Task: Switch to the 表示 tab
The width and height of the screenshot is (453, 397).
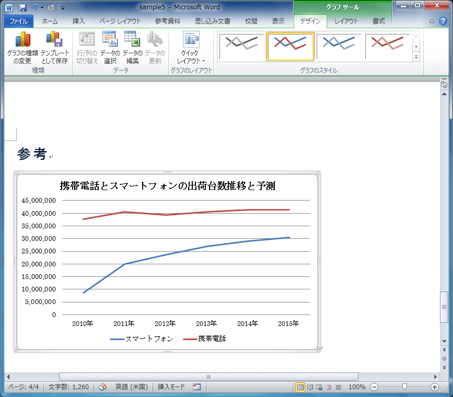Action: 278,21
